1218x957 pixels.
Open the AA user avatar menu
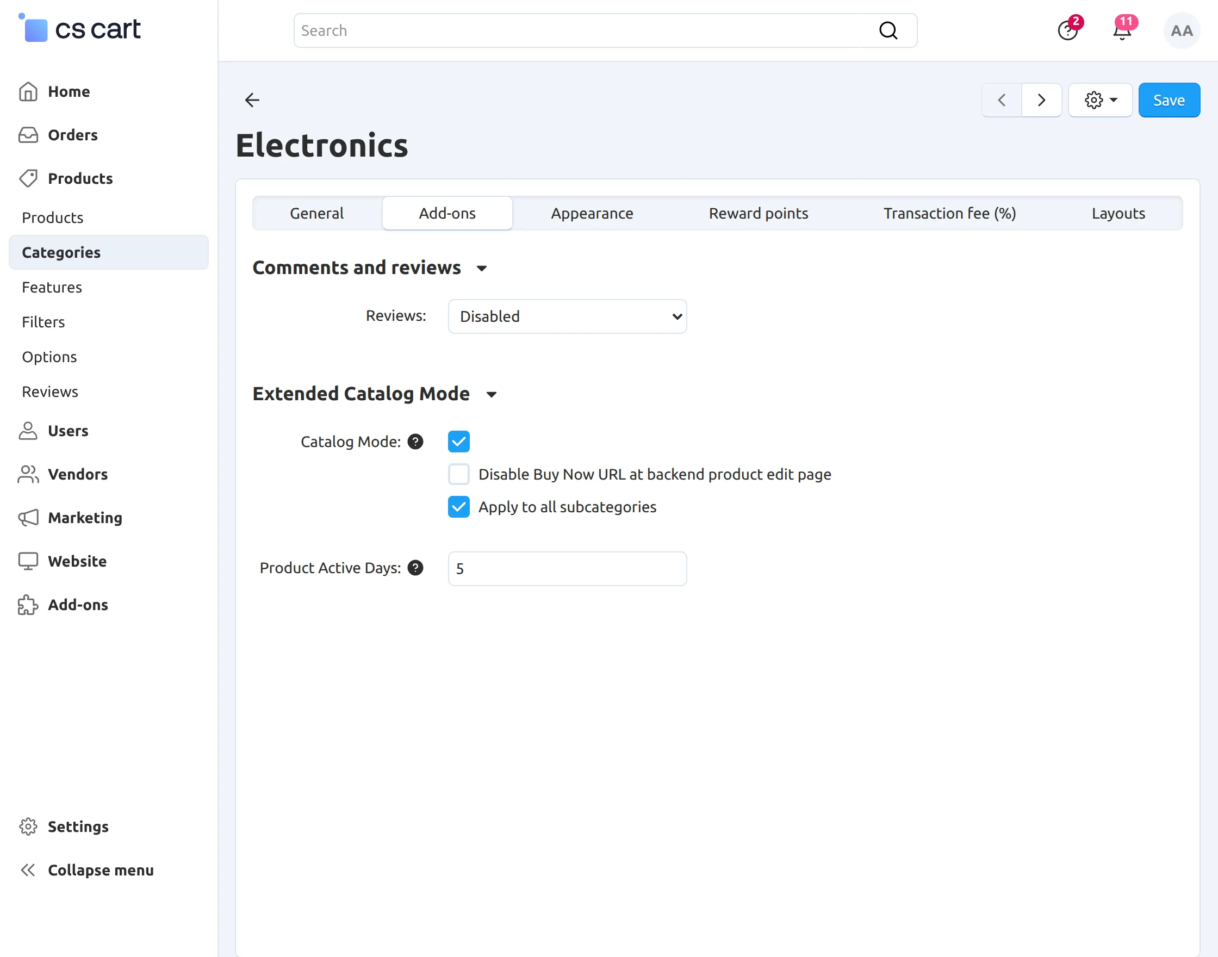[1182, 30]
